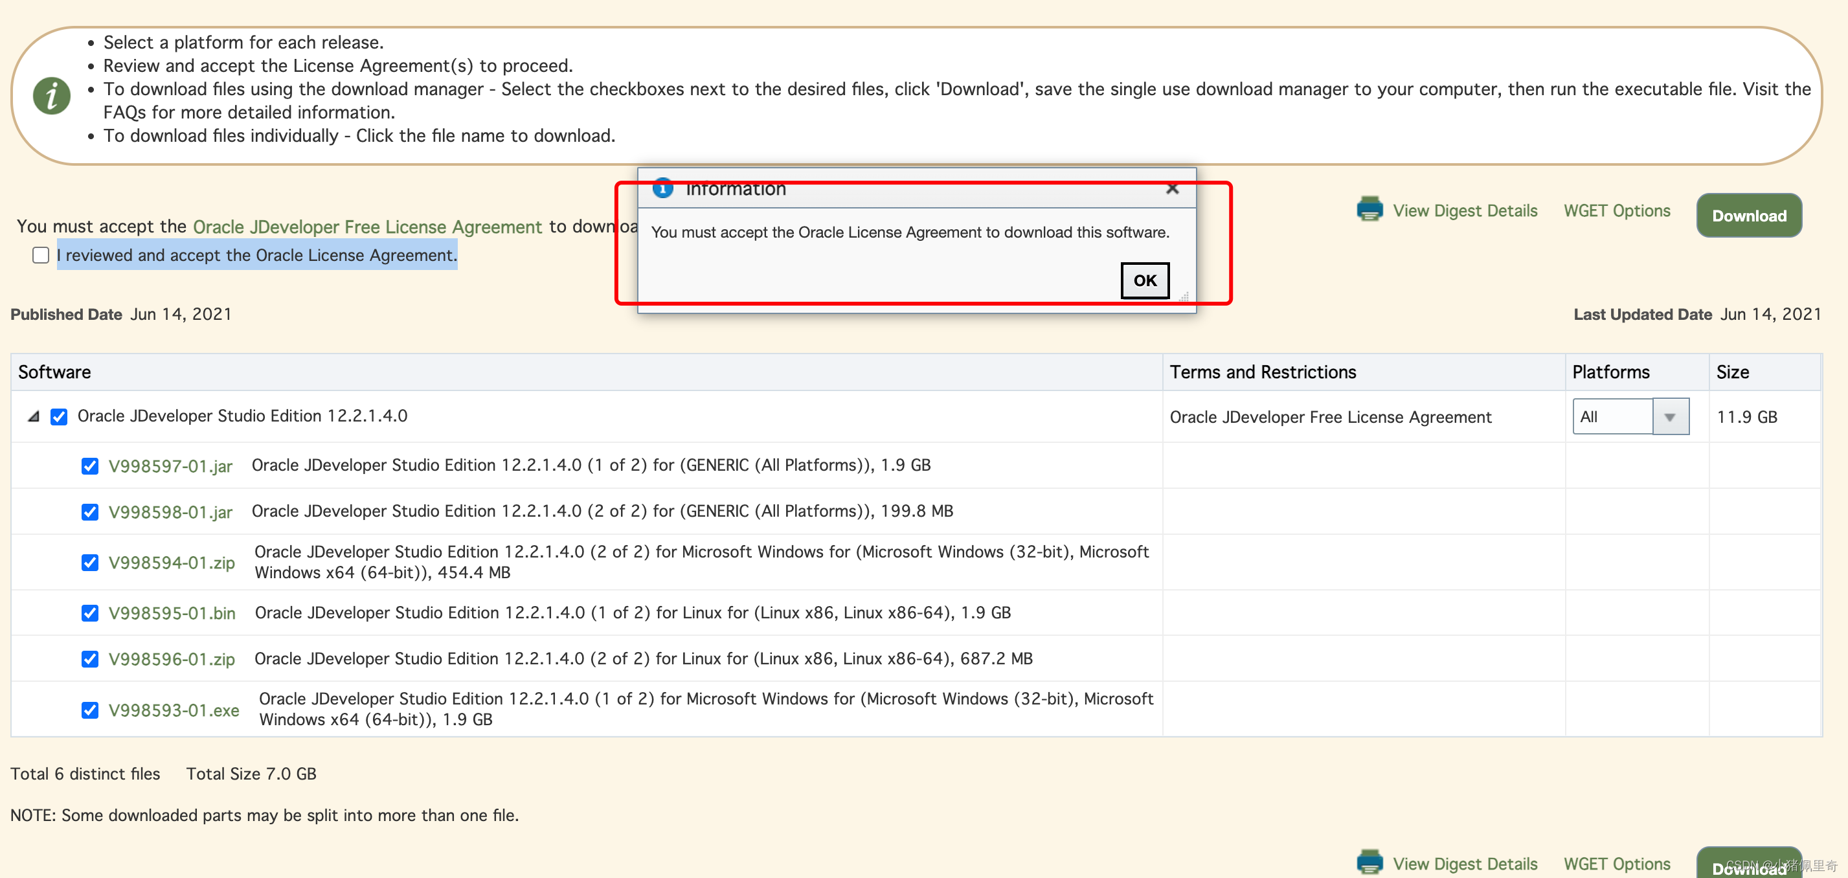Image resolution: width=1848 pixels, height=878 pixels.
Task: Open Oracle JDeveloper Free License Agreement link
Action: pos(367,227)
